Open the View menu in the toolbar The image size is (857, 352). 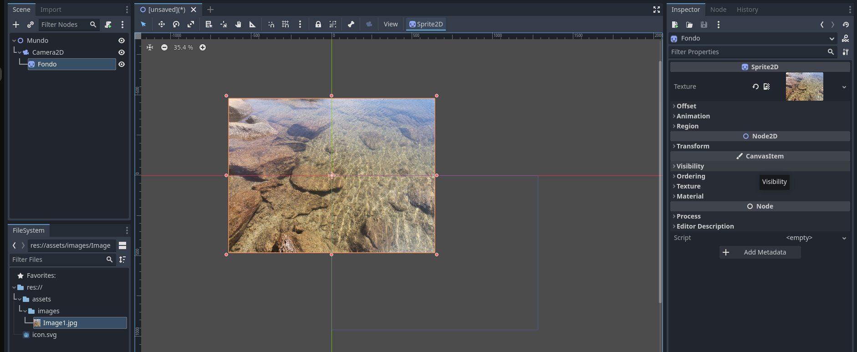[x=390, y=24]
